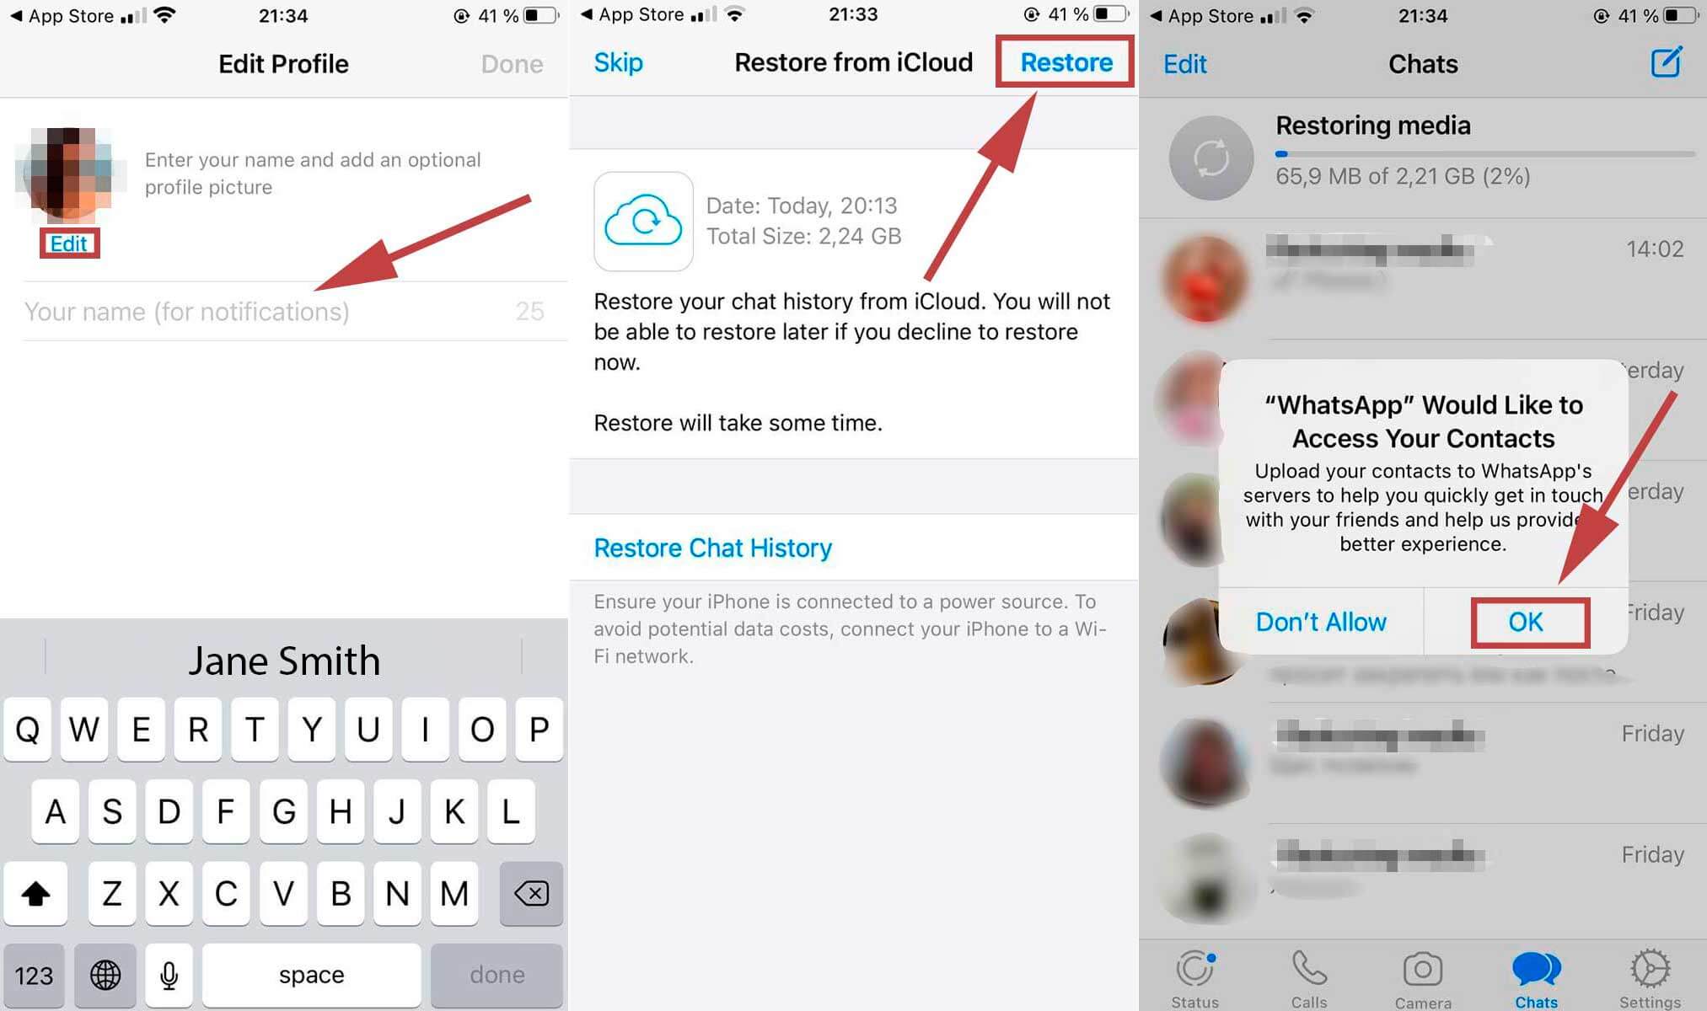Tap the profile photo Edit icon

(67, 242)
